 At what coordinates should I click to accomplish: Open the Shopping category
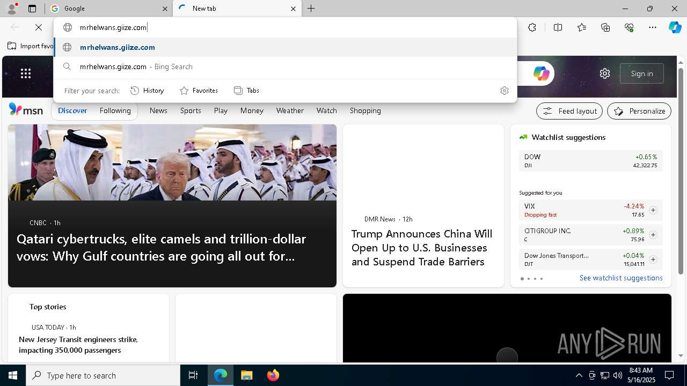[x=365, y=110]
